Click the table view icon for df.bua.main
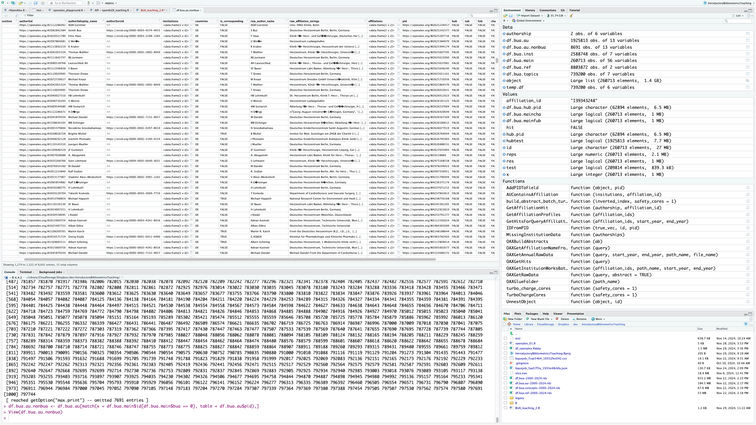 [x=748, y=61]
